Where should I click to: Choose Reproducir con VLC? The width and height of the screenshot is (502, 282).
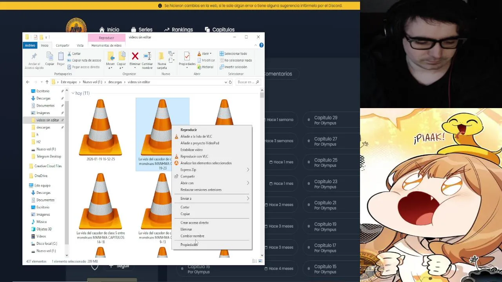coord(194,156)
